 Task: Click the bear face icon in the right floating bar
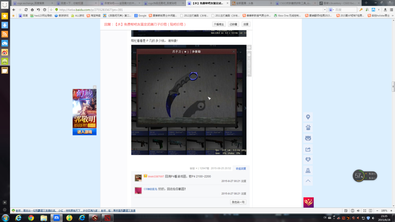tap(308, 138)
